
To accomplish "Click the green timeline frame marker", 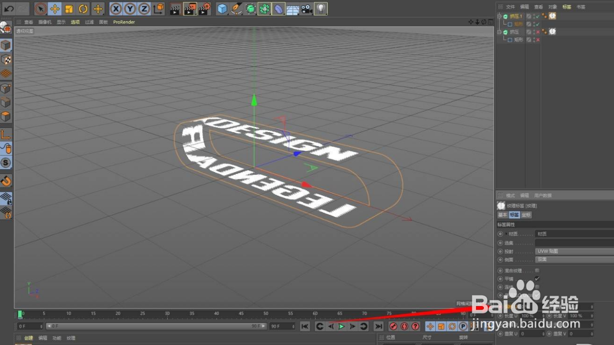I will [x=20, y=314].
